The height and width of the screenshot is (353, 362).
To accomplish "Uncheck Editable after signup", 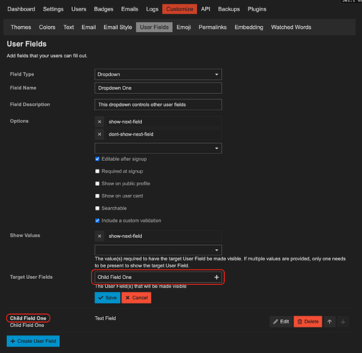I will [x=97, y=159].
